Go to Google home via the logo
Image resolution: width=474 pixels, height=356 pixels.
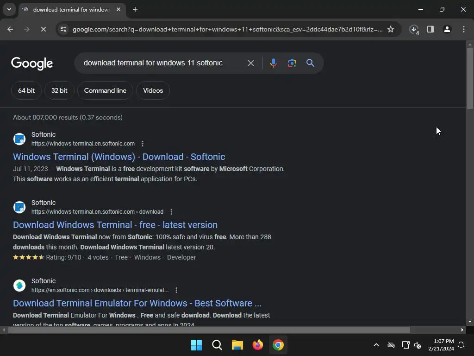coord(32,63)
